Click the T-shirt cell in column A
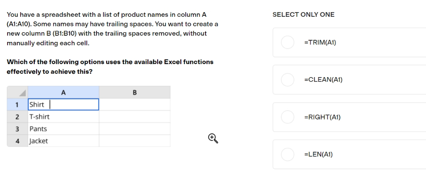This screenshot has width=426, height=189. click(x=63, y=117)
